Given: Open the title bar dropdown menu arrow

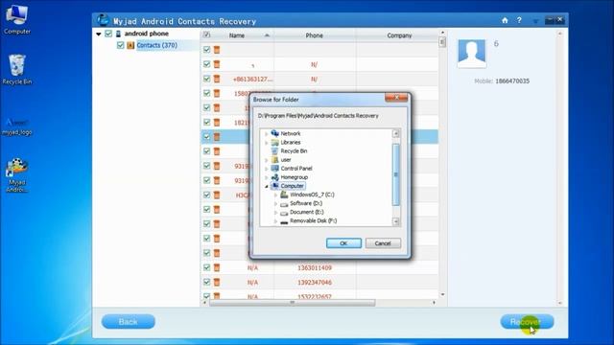Looking at the screenshot, I should (x=535, y=21).
